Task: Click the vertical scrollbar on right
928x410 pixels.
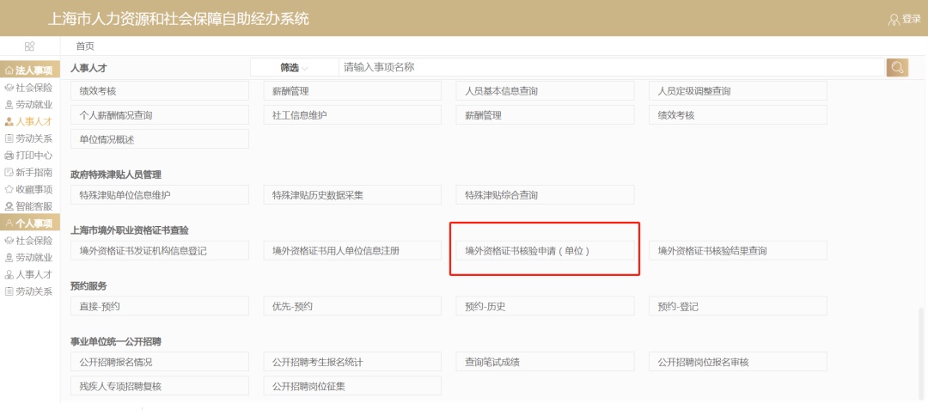Action: [x=922, y=352]
